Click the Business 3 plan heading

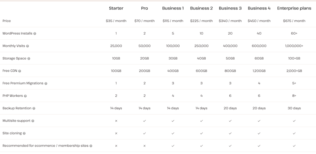coord(230,8)
